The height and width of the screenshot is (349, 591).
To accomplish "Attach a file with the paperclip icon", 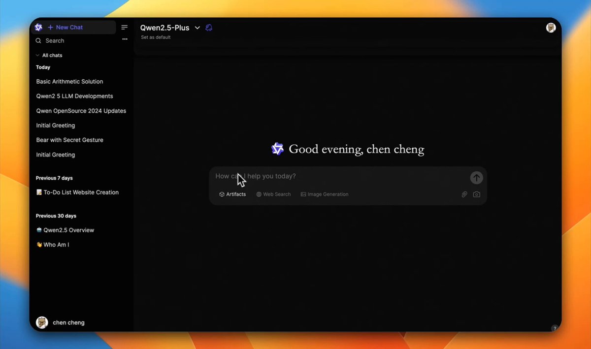I will coord(464,194).
